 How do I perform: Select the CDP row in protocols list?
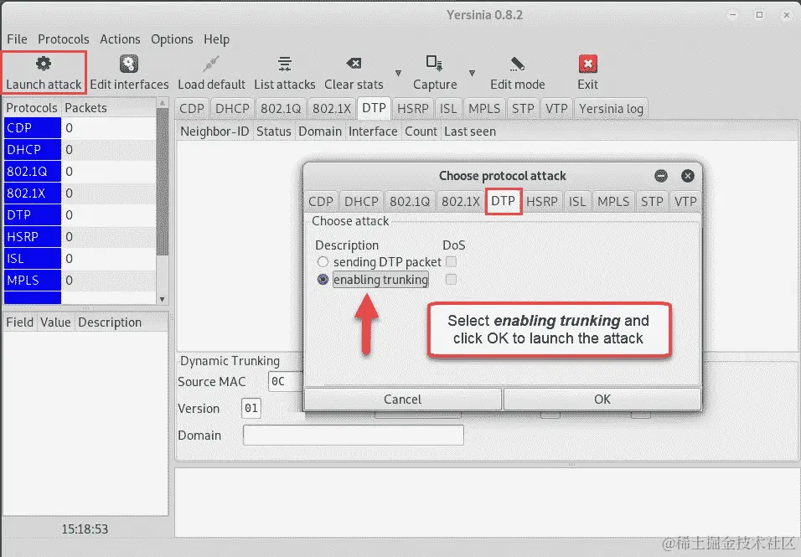pos(80,127)
